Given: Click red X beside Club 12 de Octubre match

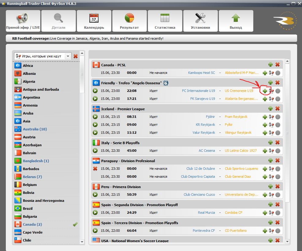Looking at the screenshot, I should (95, 169).
